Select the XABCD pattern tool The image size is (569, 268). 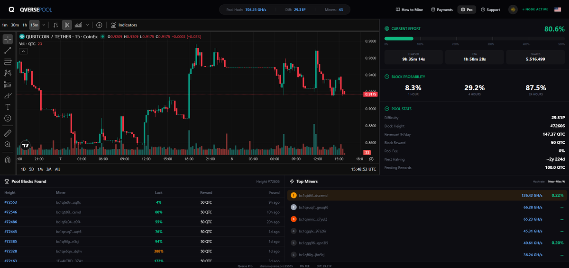[x=8, y=73]
